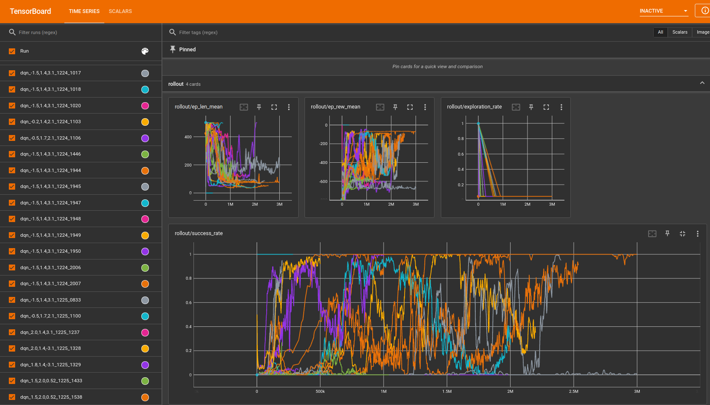Click the Pinned section pin icon
The width and height of the screenshot is (710, 405).
pyautogui.click(x=172, y=50)
